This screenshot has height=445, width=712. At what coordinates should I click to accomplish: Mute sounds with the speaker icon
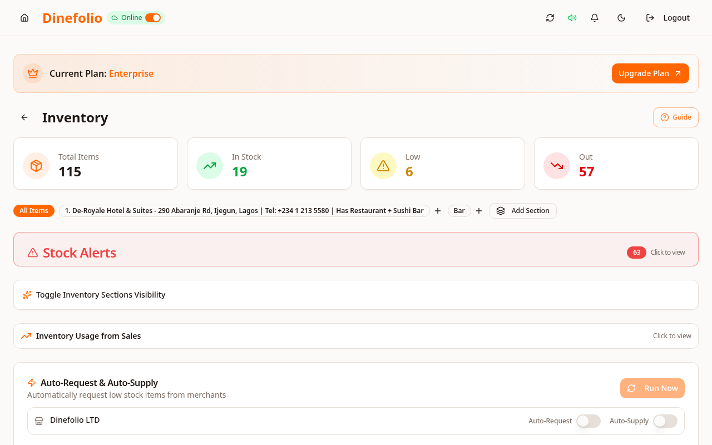tap(572, 18)
